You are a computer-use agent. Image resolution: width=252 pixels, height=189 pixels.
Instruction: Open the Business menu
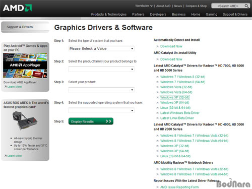coord(178,15)
